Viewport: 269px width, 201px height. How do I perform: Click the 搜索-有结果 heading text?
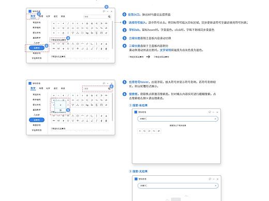tap(140, 105)
